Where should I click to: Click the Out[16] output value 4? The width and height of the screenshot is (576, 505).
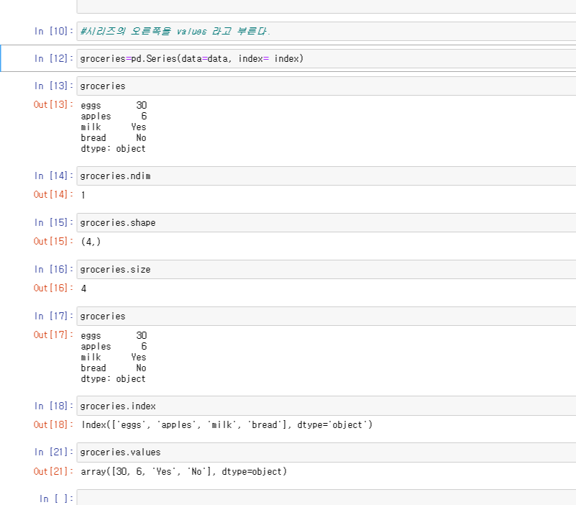point(83,288)
